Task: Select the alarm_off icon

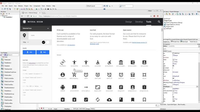Action: [109, 75]
